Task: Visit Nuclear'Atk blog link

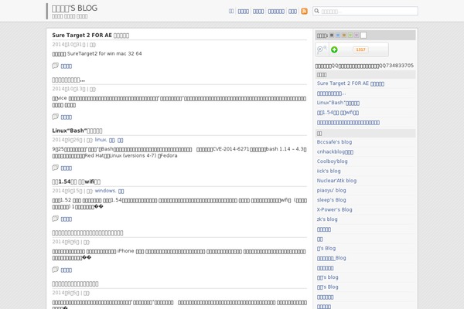Action: [336, 181]
